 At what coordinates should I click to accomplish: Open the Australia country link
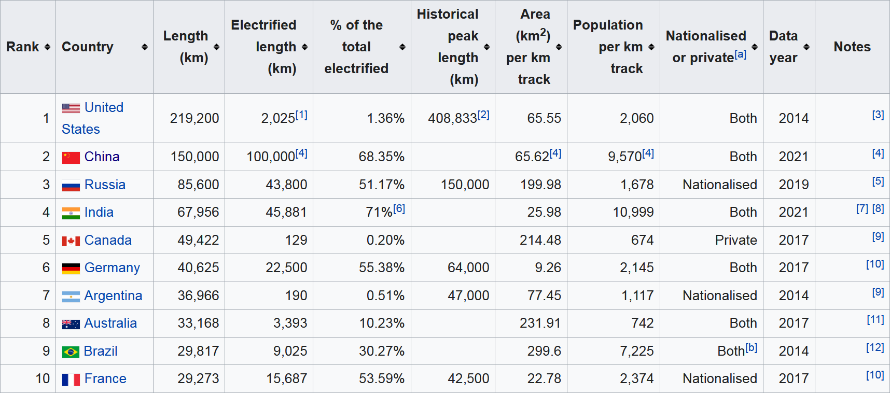point(110,323)
